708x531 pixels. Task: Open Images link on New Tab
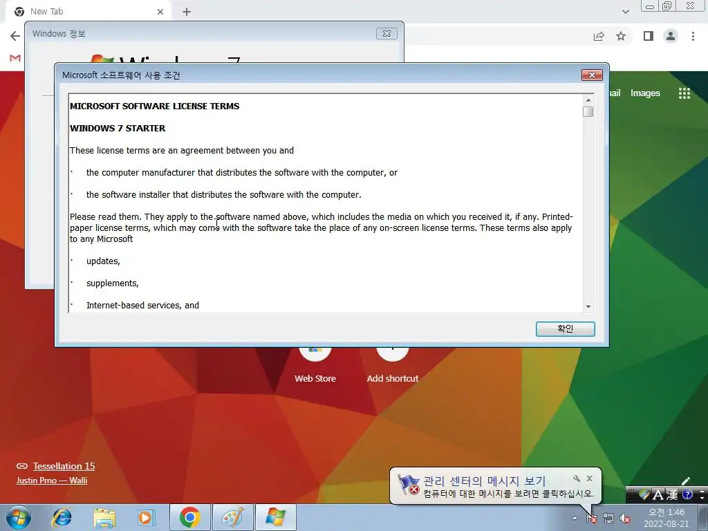pyautogui.click(x=645, y=93)
